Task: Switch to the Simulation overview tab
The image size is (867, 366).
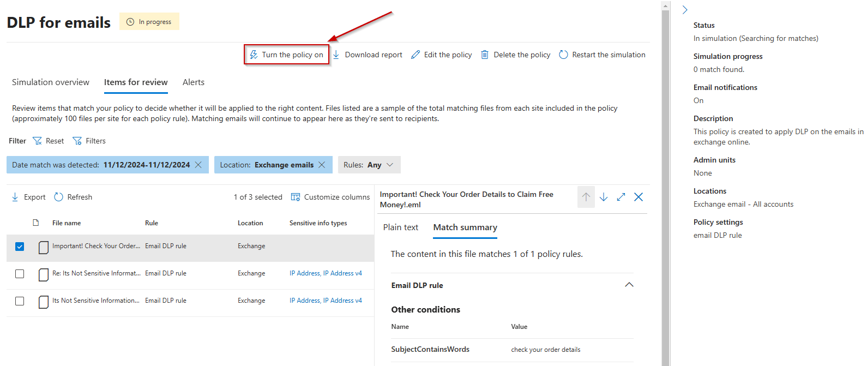Action: (x=51, y=82)
